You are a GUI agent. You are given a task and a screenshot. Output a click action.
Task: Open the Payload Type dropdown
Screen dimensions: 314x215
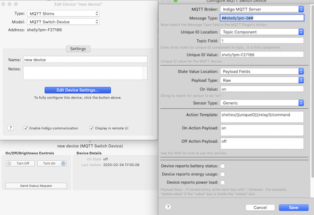pos(262,80)
